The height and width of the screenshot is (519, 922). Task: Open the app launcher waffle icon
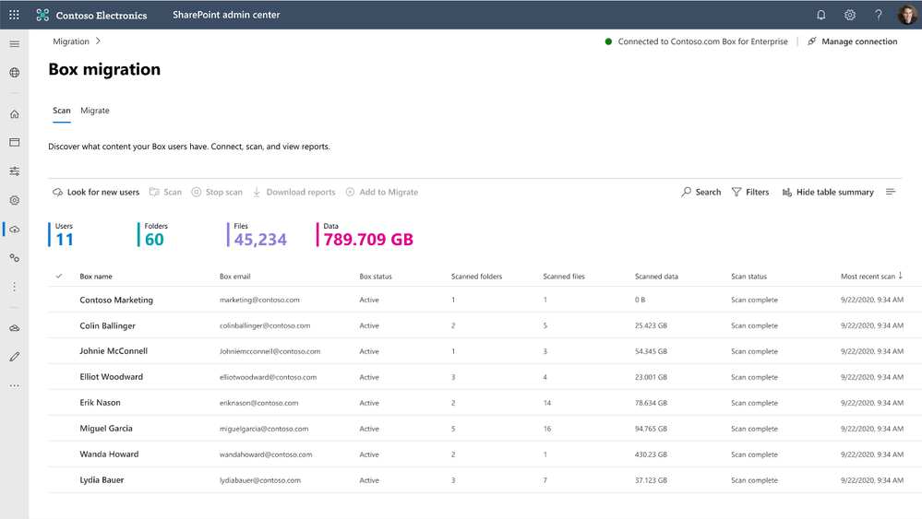[14, 15]
